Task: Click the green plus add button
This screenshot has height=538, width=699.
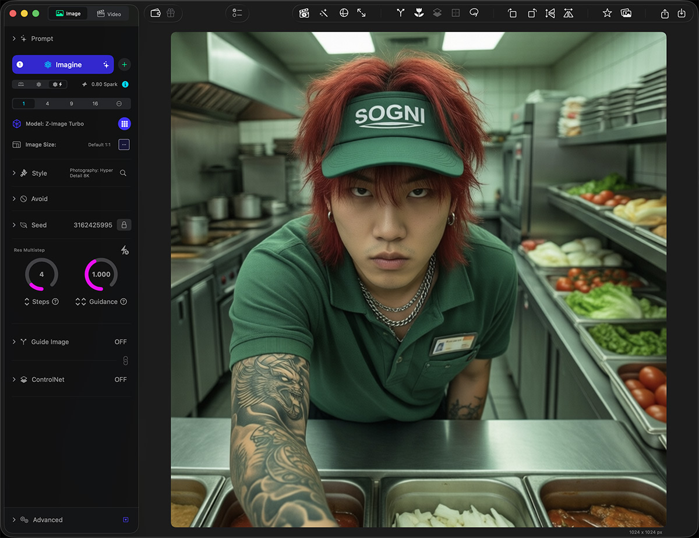Action: click(x=124, y=65)
